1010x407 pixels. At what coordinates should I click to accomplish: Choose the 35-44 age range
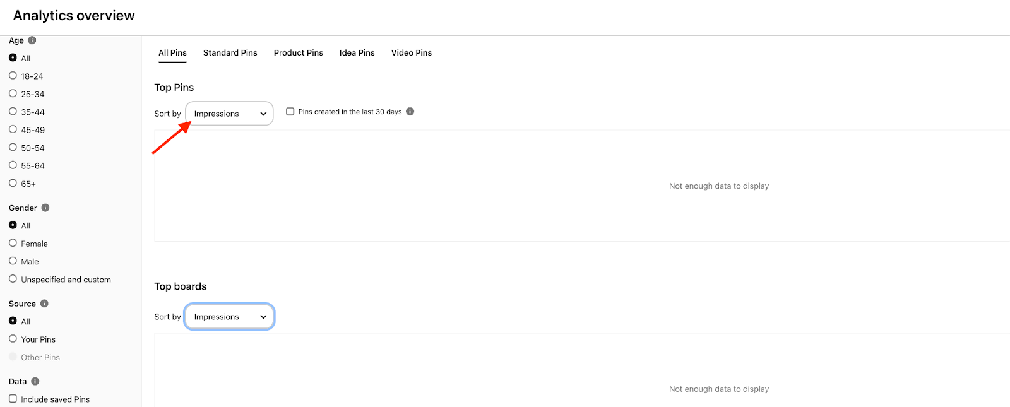tap(13, 111)
